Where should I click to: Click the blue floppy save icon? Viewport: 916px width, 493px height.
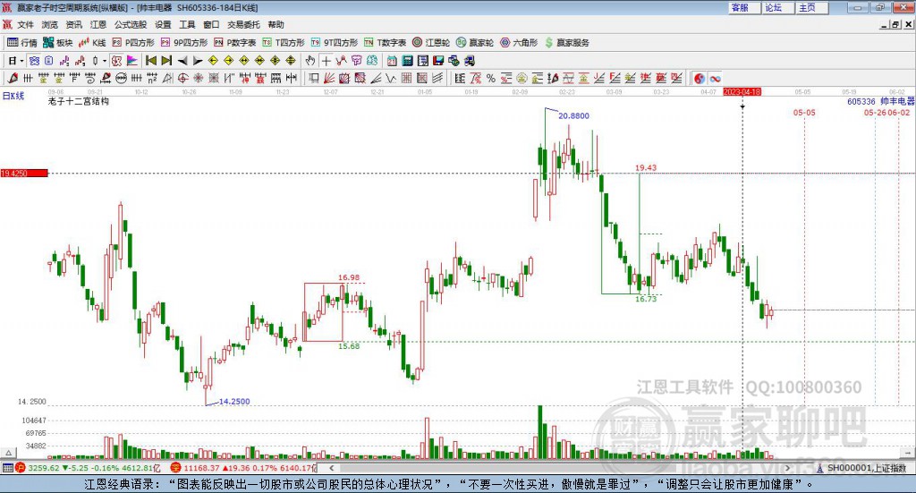click(438, 61)
